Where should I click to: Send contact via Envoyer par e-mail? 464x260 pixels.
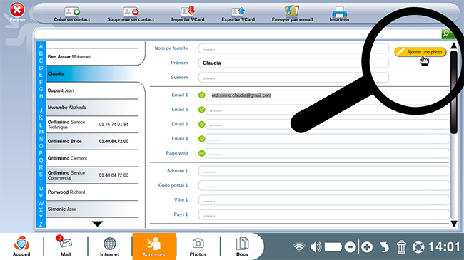[x=292, y=14]
